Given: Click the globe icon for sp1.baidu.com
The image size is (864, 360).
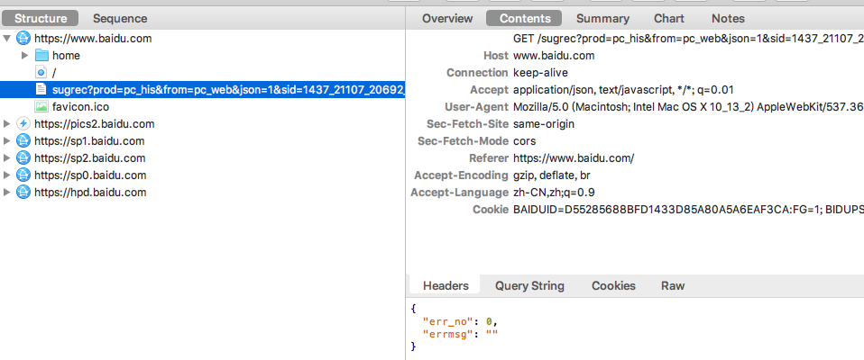Looking at the screenshot, I should click(x=23, y=141).
